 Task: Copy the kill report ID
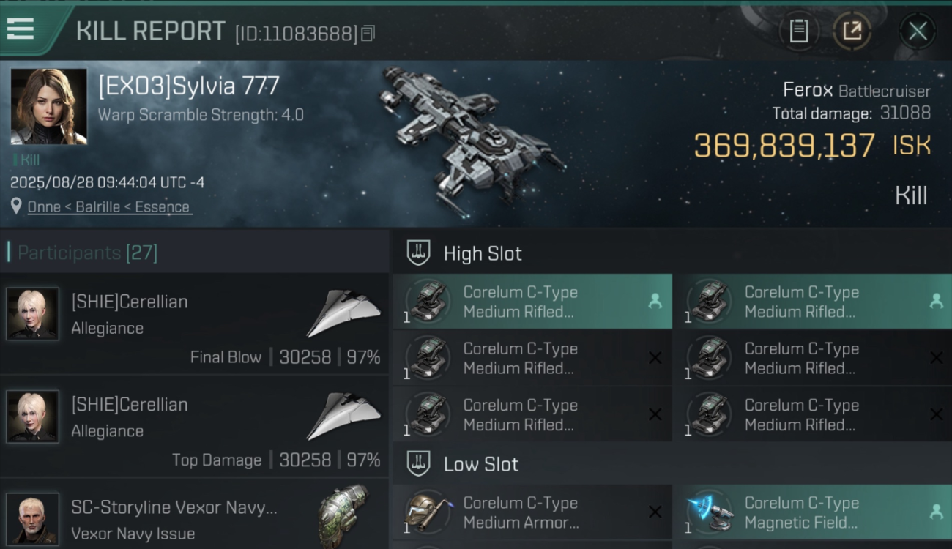[368, 33]
